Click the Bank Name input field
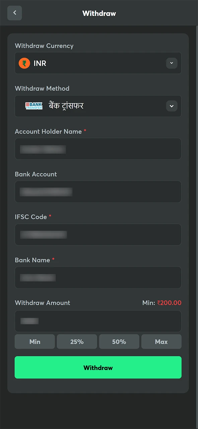198x429 pixels. (98, 278)
